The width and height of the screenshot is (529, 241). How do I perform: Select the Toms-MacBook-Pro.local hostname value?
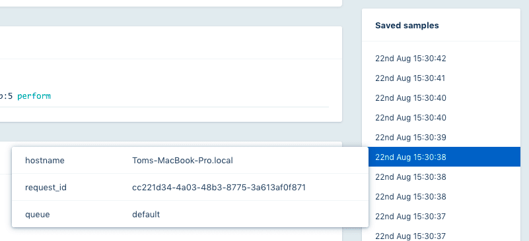pos(182,161)
